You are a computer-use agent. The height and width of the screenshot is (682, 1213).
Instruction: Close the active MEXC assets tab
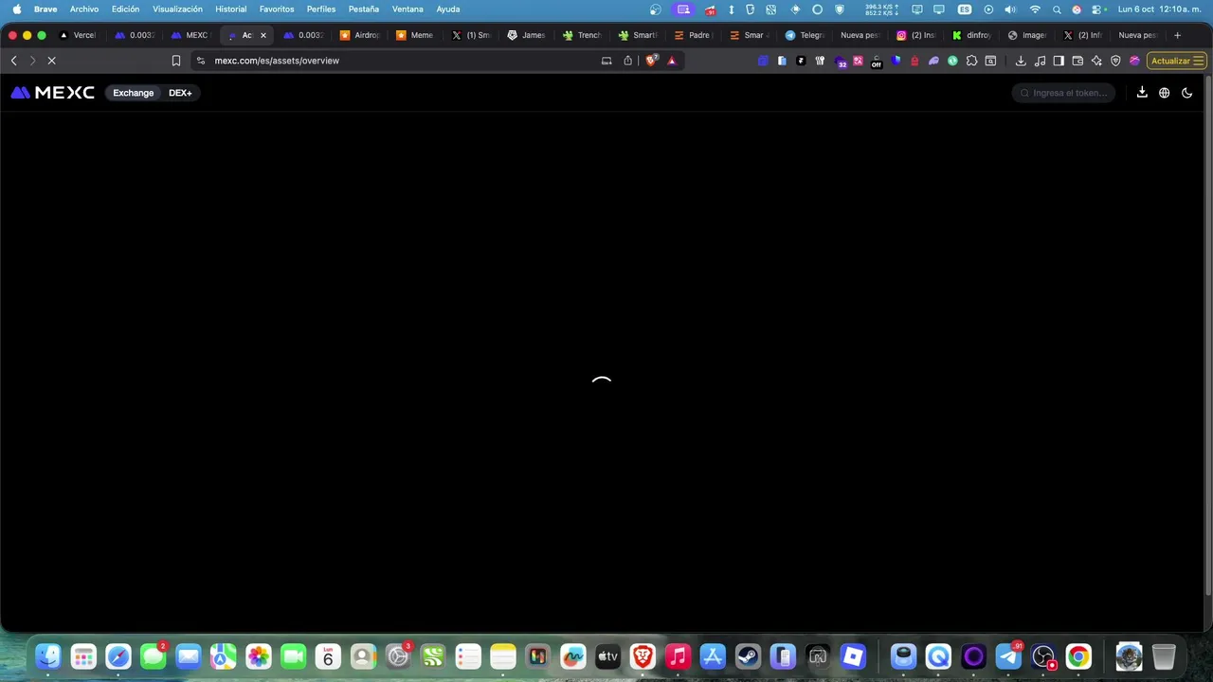(x=263, y=35)
